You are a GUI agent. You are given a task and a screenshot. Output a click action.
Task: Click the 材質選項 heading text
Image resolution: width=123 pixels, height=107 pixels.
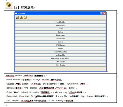click(x=27, y=7)
